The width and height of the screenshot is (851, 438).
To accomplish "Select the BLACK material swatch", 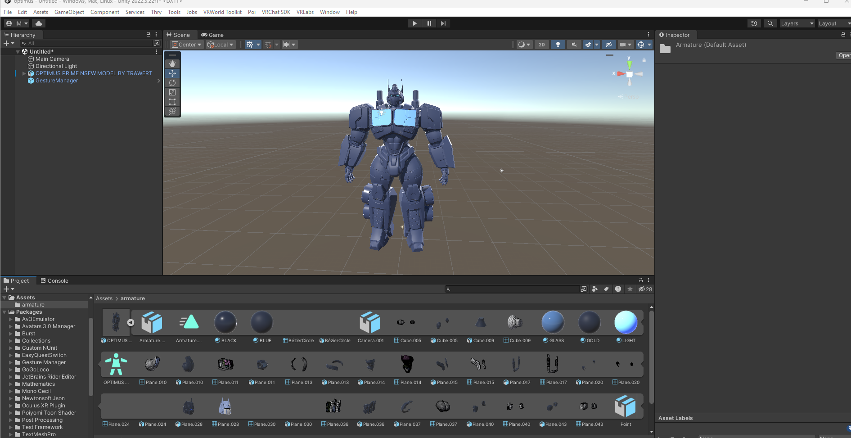I will click(225, 322).
